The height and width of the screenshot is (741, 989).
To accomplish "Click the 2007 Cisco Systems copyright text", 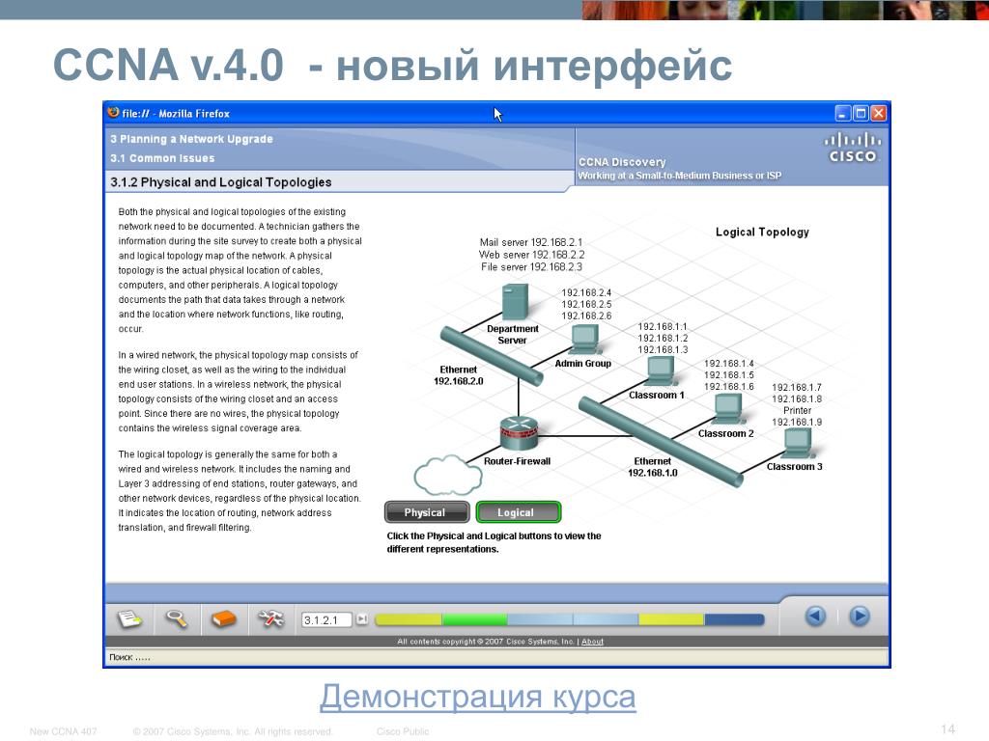I will tap(486, 642).
